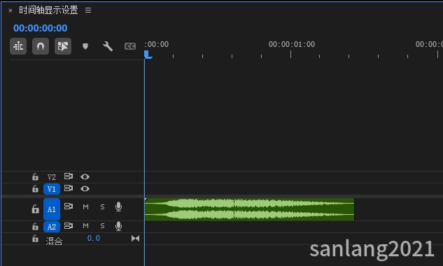Click the timeline playhead handle

point(148,55)
